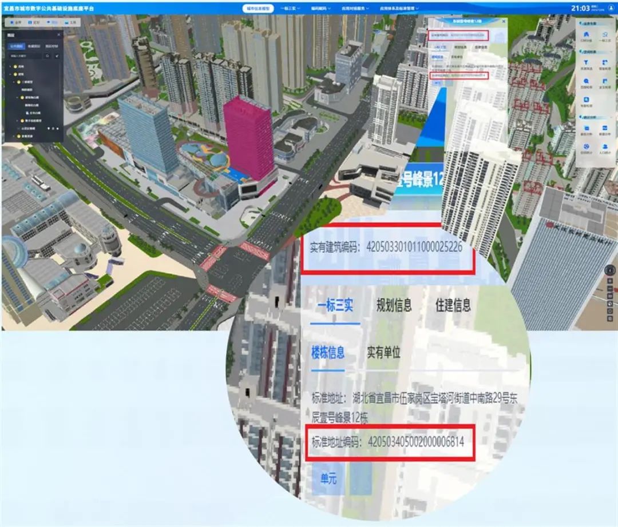Click the layer search input field
This screenshot has width=618, height=527.
(24, 57)
